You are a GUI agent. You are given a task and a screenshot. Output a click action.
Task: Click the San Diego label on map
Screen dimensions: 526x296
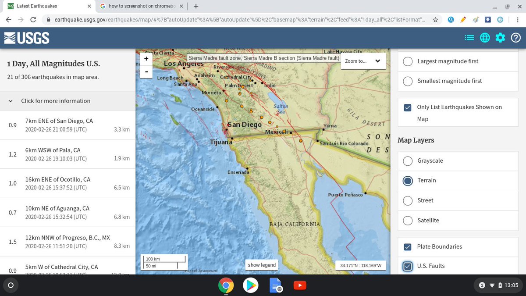245,125
